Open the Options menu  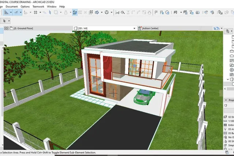[x=25, y=7]
